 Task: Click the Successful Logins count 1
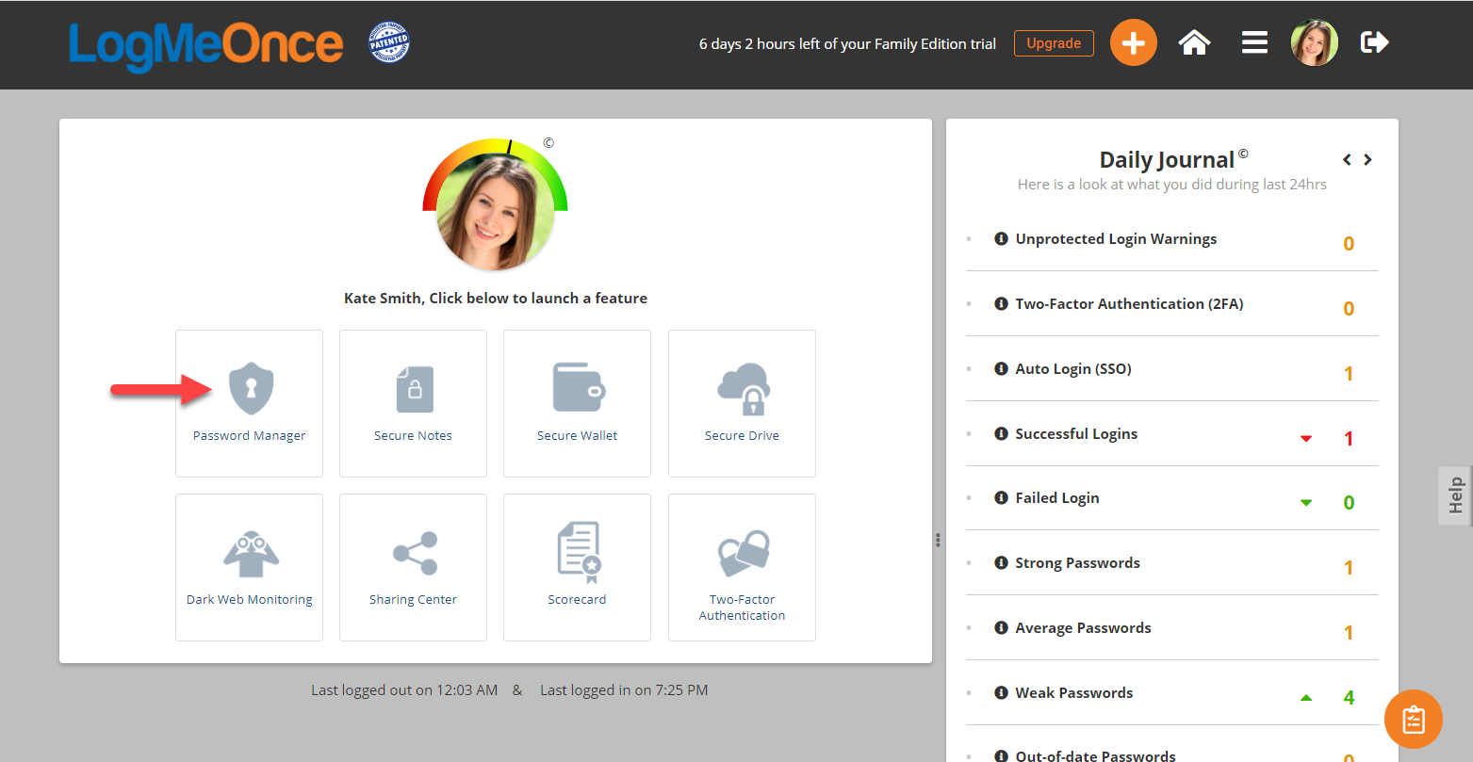point(1349,439)
